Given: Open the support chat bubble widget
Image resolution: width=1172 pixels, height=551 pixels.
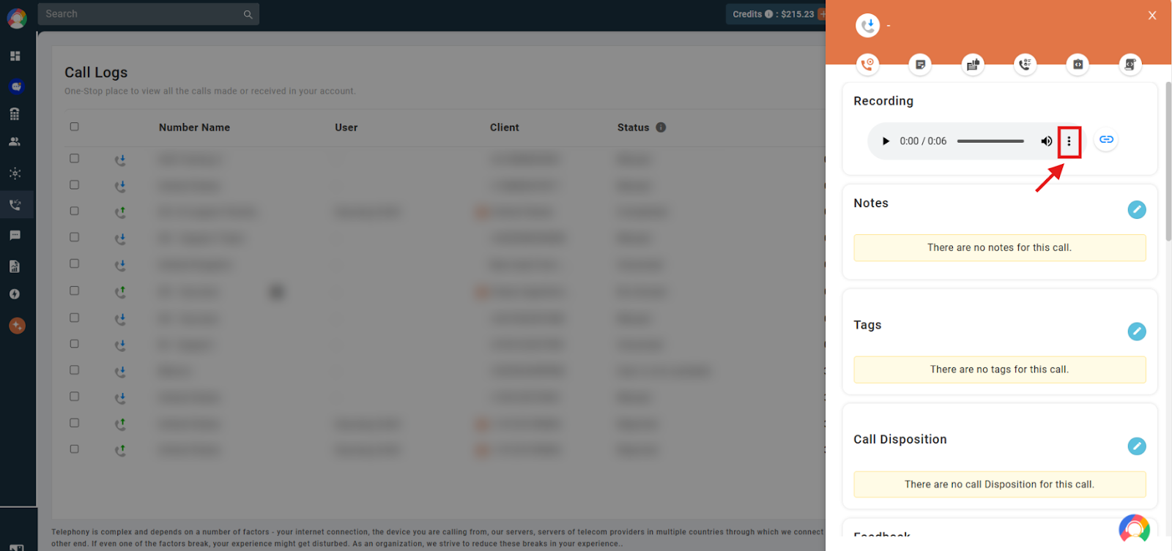Looking at the screenshot, I should pyautogui.click(x=1134, y=529).
